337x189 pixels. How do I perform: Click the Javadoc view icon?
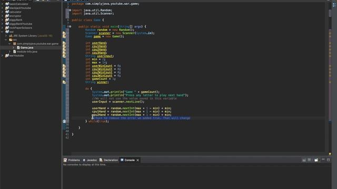pos(84,160)
